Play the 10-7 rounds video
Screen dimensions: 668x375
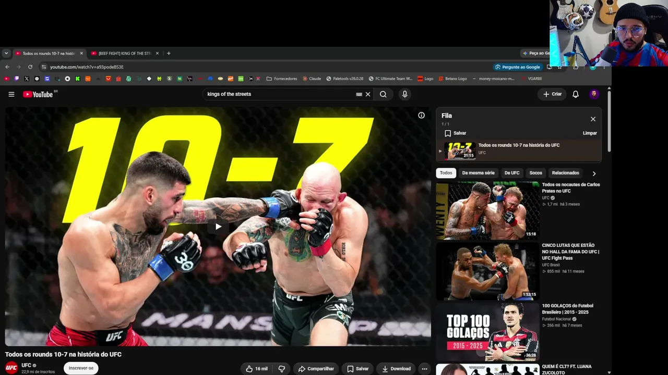coord(218,226)
